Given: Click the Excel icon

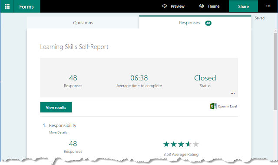Looking at the screenshot, I should [213, 106].
